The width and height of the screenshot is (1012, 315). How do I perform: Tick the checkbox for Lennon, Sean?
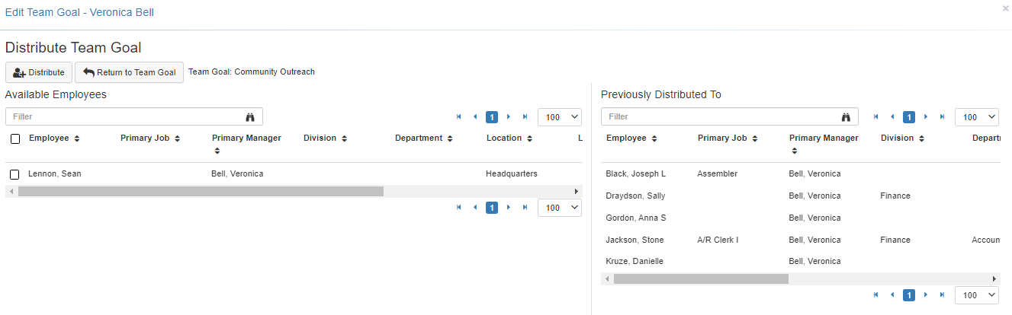coord(14,174)
